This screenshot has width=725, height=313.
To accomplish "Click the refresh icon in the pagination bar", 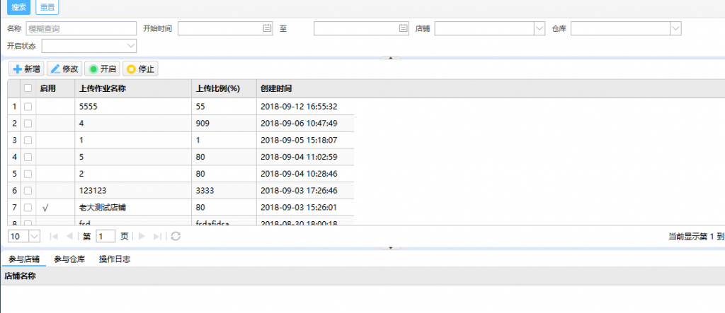I will click(176, 237).
